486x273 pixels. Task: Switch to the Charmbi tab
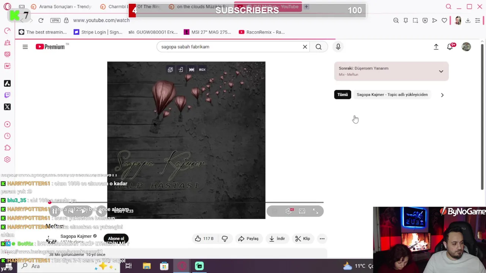coord(114,7)
